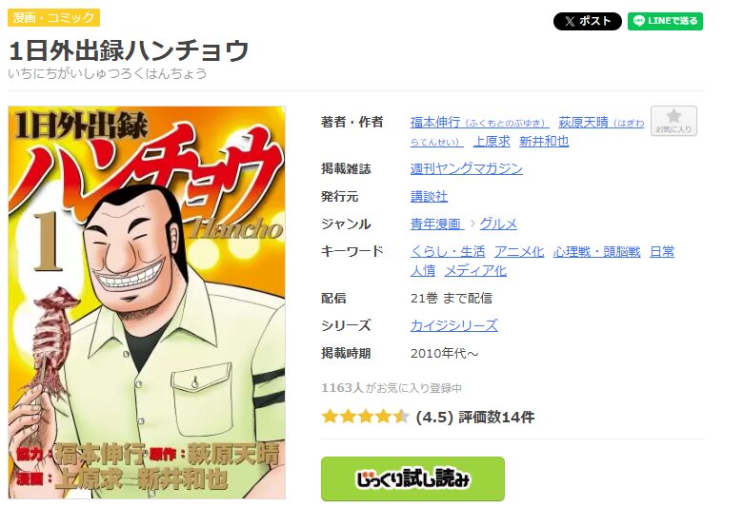Click the green じっくり試し読み button
Viewport: 743px width, 507px height.
click(x=412, y=478)
